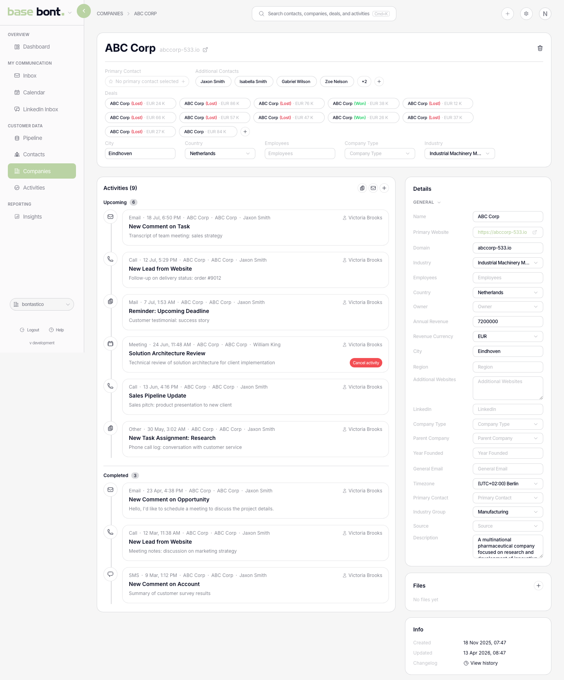
Task: Click the City field in header card
Action: point(140,154)
